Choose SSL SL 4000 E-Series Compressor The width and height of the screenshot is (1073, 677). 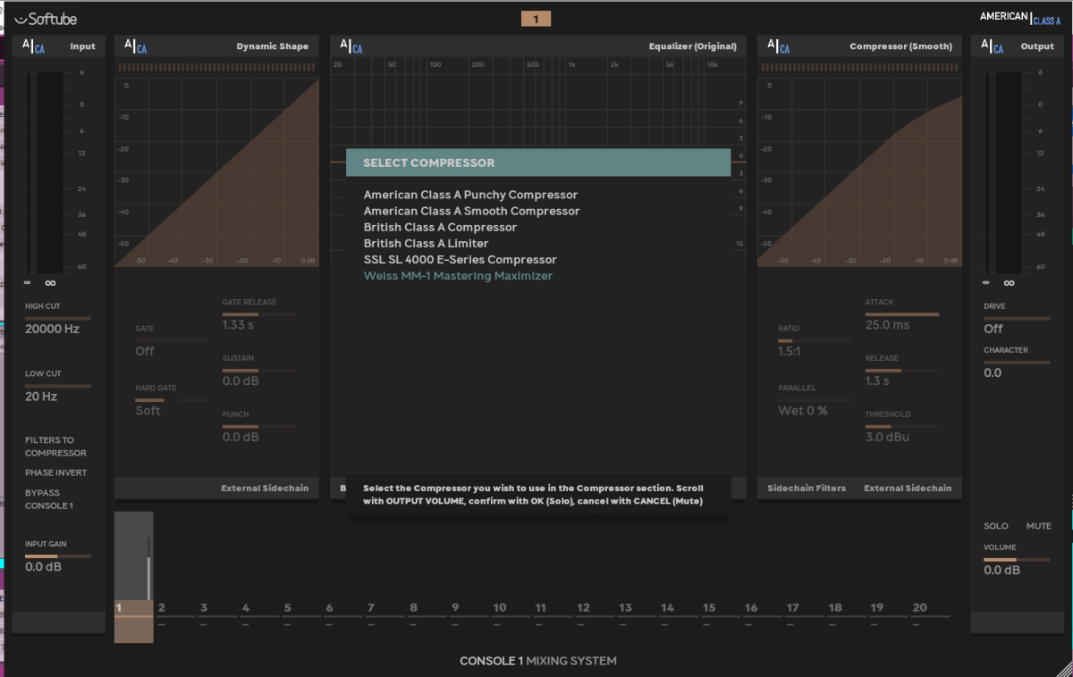pos(460,260)
